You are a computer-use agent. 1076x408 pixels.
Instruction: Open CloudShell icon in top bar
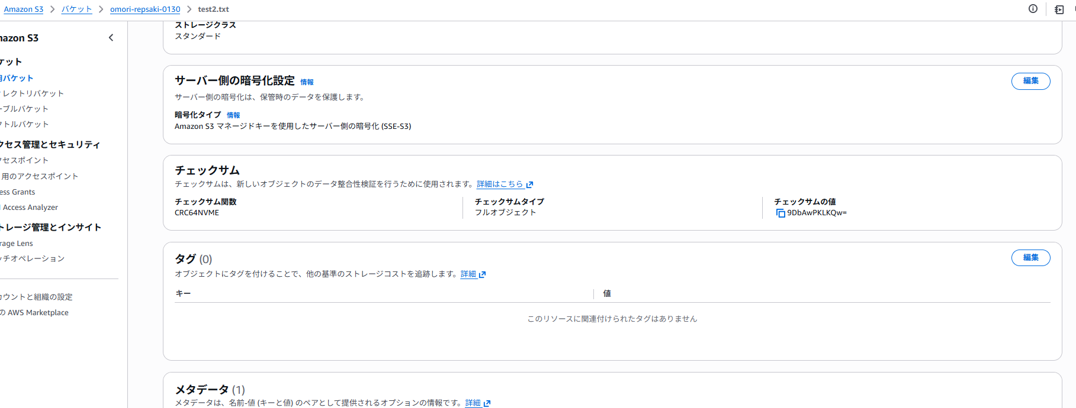(1059, 9)
